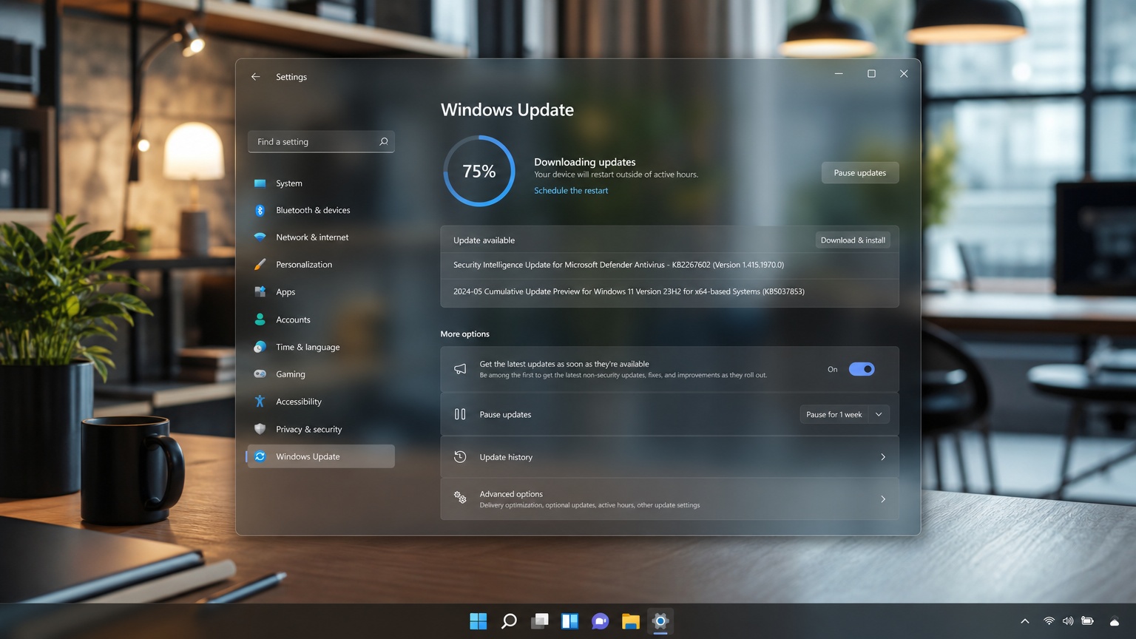Click the Settings gear taskbar icon

[660, 621]
